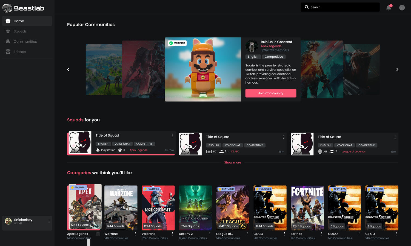Click VOICE CHAT tag on Playstation squad
Image resolution: width=411 pixels, height=246 pixels.
122,144
